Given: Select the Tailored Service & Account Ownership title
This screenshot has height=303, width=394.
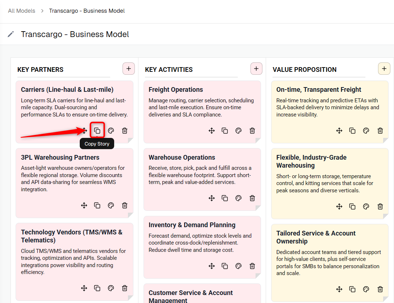Looking at the screenshot, I should point(316,237).
